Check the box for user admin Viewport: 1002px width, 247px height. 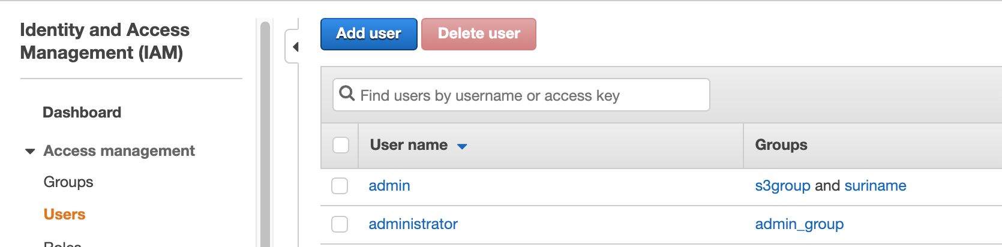(x=340, y=186)
